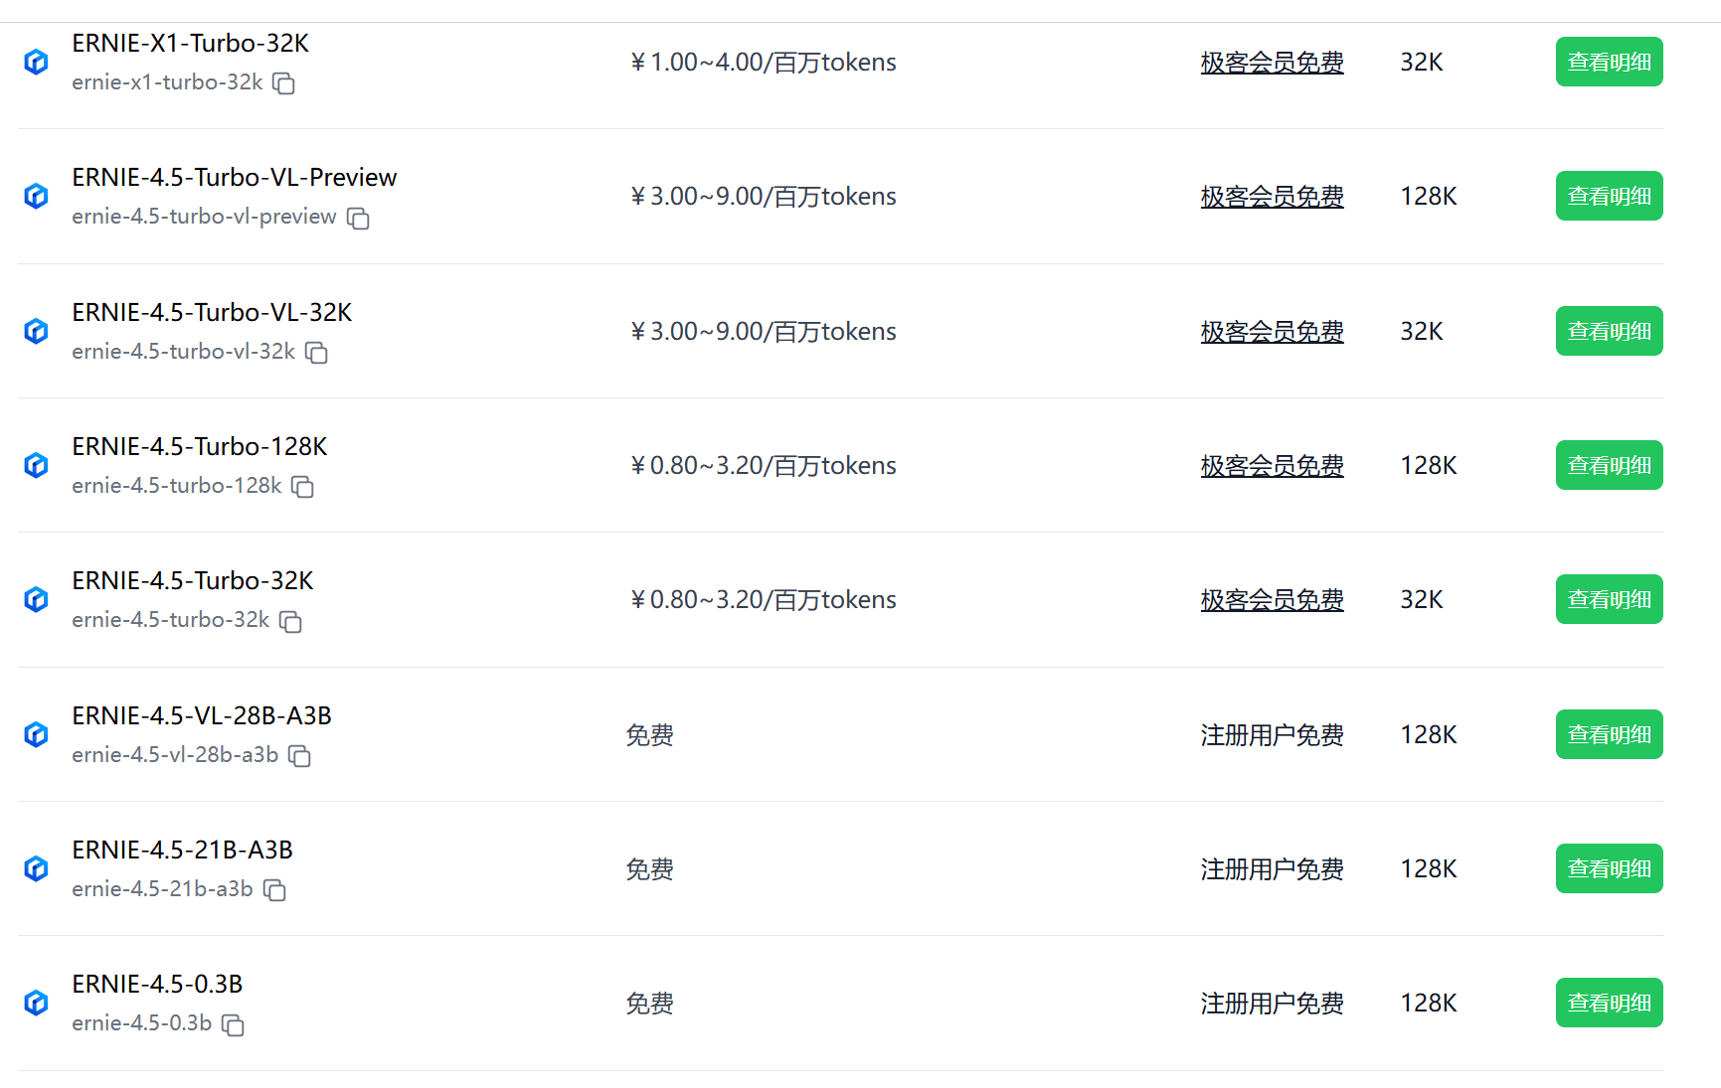The height and width of the screenshot is (1088, 1721).
Task: Click the ERNIE-4.5-Turbo-VL-Preview model logo icon
Action: pos(36,196)
